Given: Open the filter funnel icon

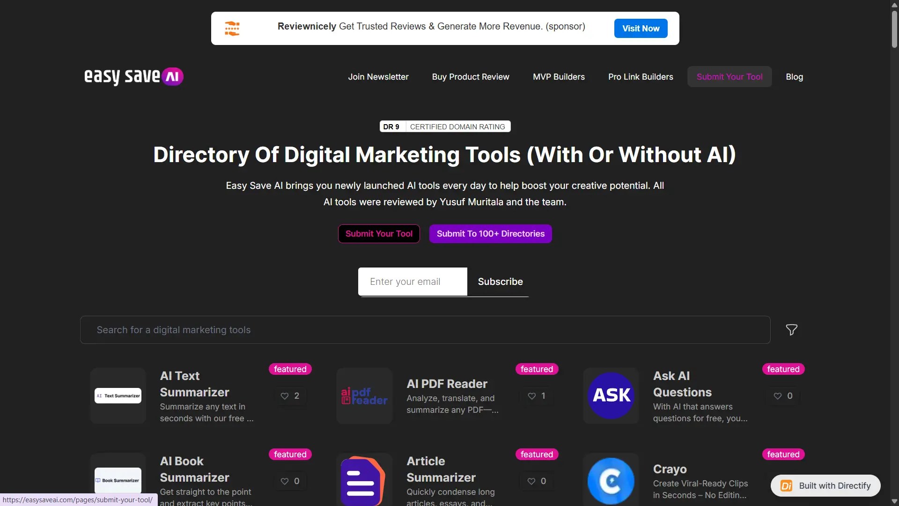Looking at the screenshot, I should click(x=791, y=330).
